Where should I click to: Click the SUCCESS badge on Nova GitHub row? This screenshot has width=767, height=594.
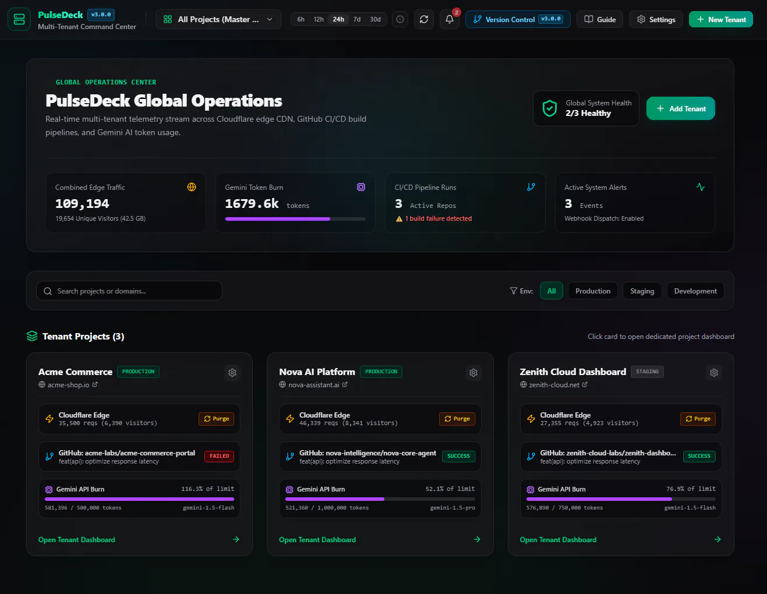(x=458, y=457)
